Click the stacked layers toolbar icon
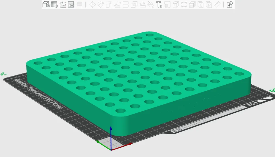The height and width of the screenshot is (157, 275). tap(192, 5)
